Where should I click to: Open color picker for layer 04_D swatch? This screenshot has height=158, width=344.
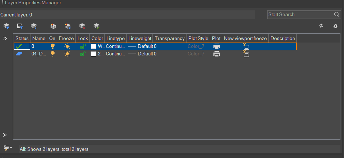pos(94,54)
